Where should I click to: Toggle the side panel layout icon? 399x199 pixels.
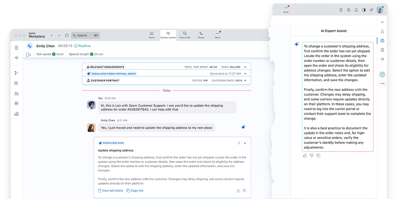pyautogui.click(x=364, y=10)
